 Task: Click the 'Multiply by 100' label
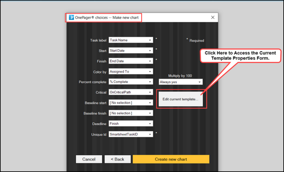click(x=180, y=76)
